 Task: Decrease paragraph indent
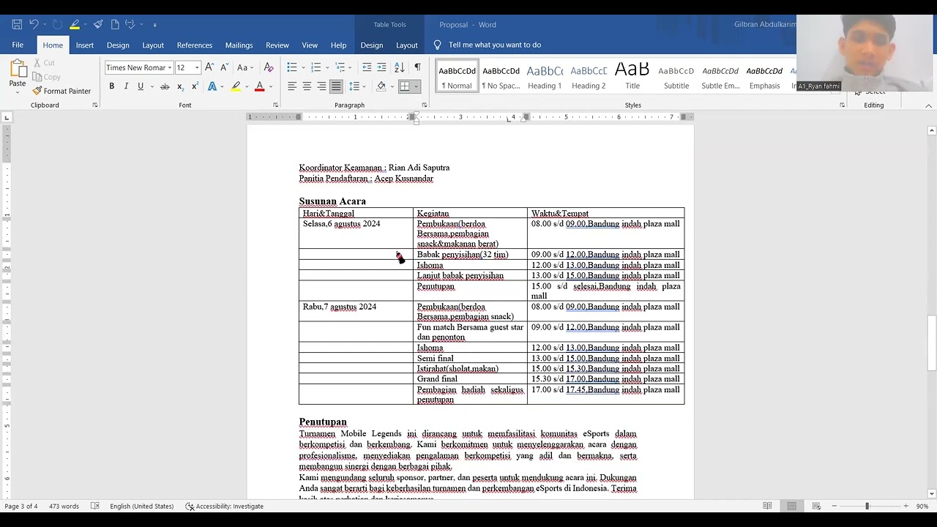367,67
